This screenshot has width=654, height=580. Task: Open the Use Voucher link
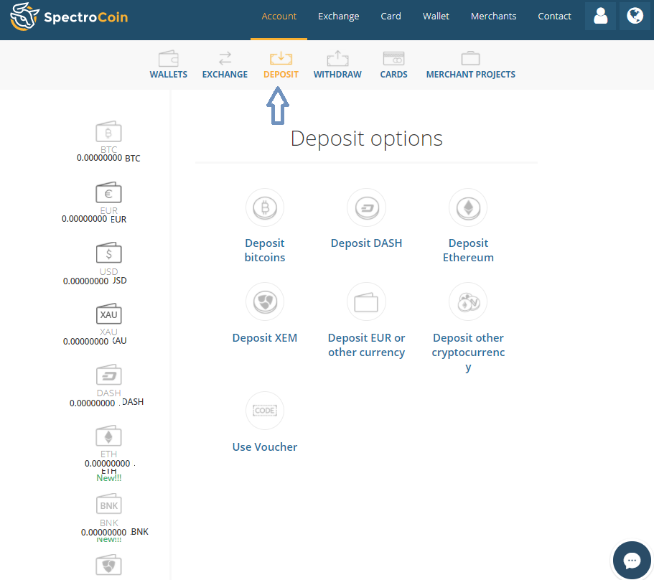pos(265,447)
